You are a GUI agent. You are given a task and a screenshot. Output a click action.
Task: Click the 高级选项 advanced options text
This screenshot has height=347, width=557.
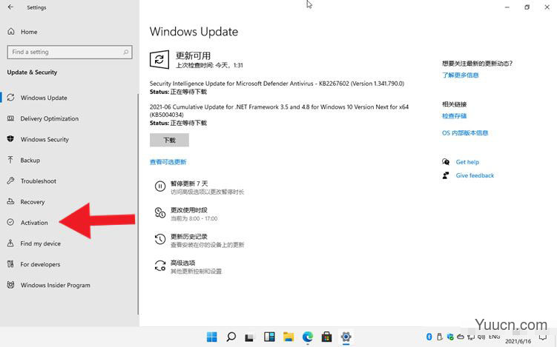coord(183,263)
